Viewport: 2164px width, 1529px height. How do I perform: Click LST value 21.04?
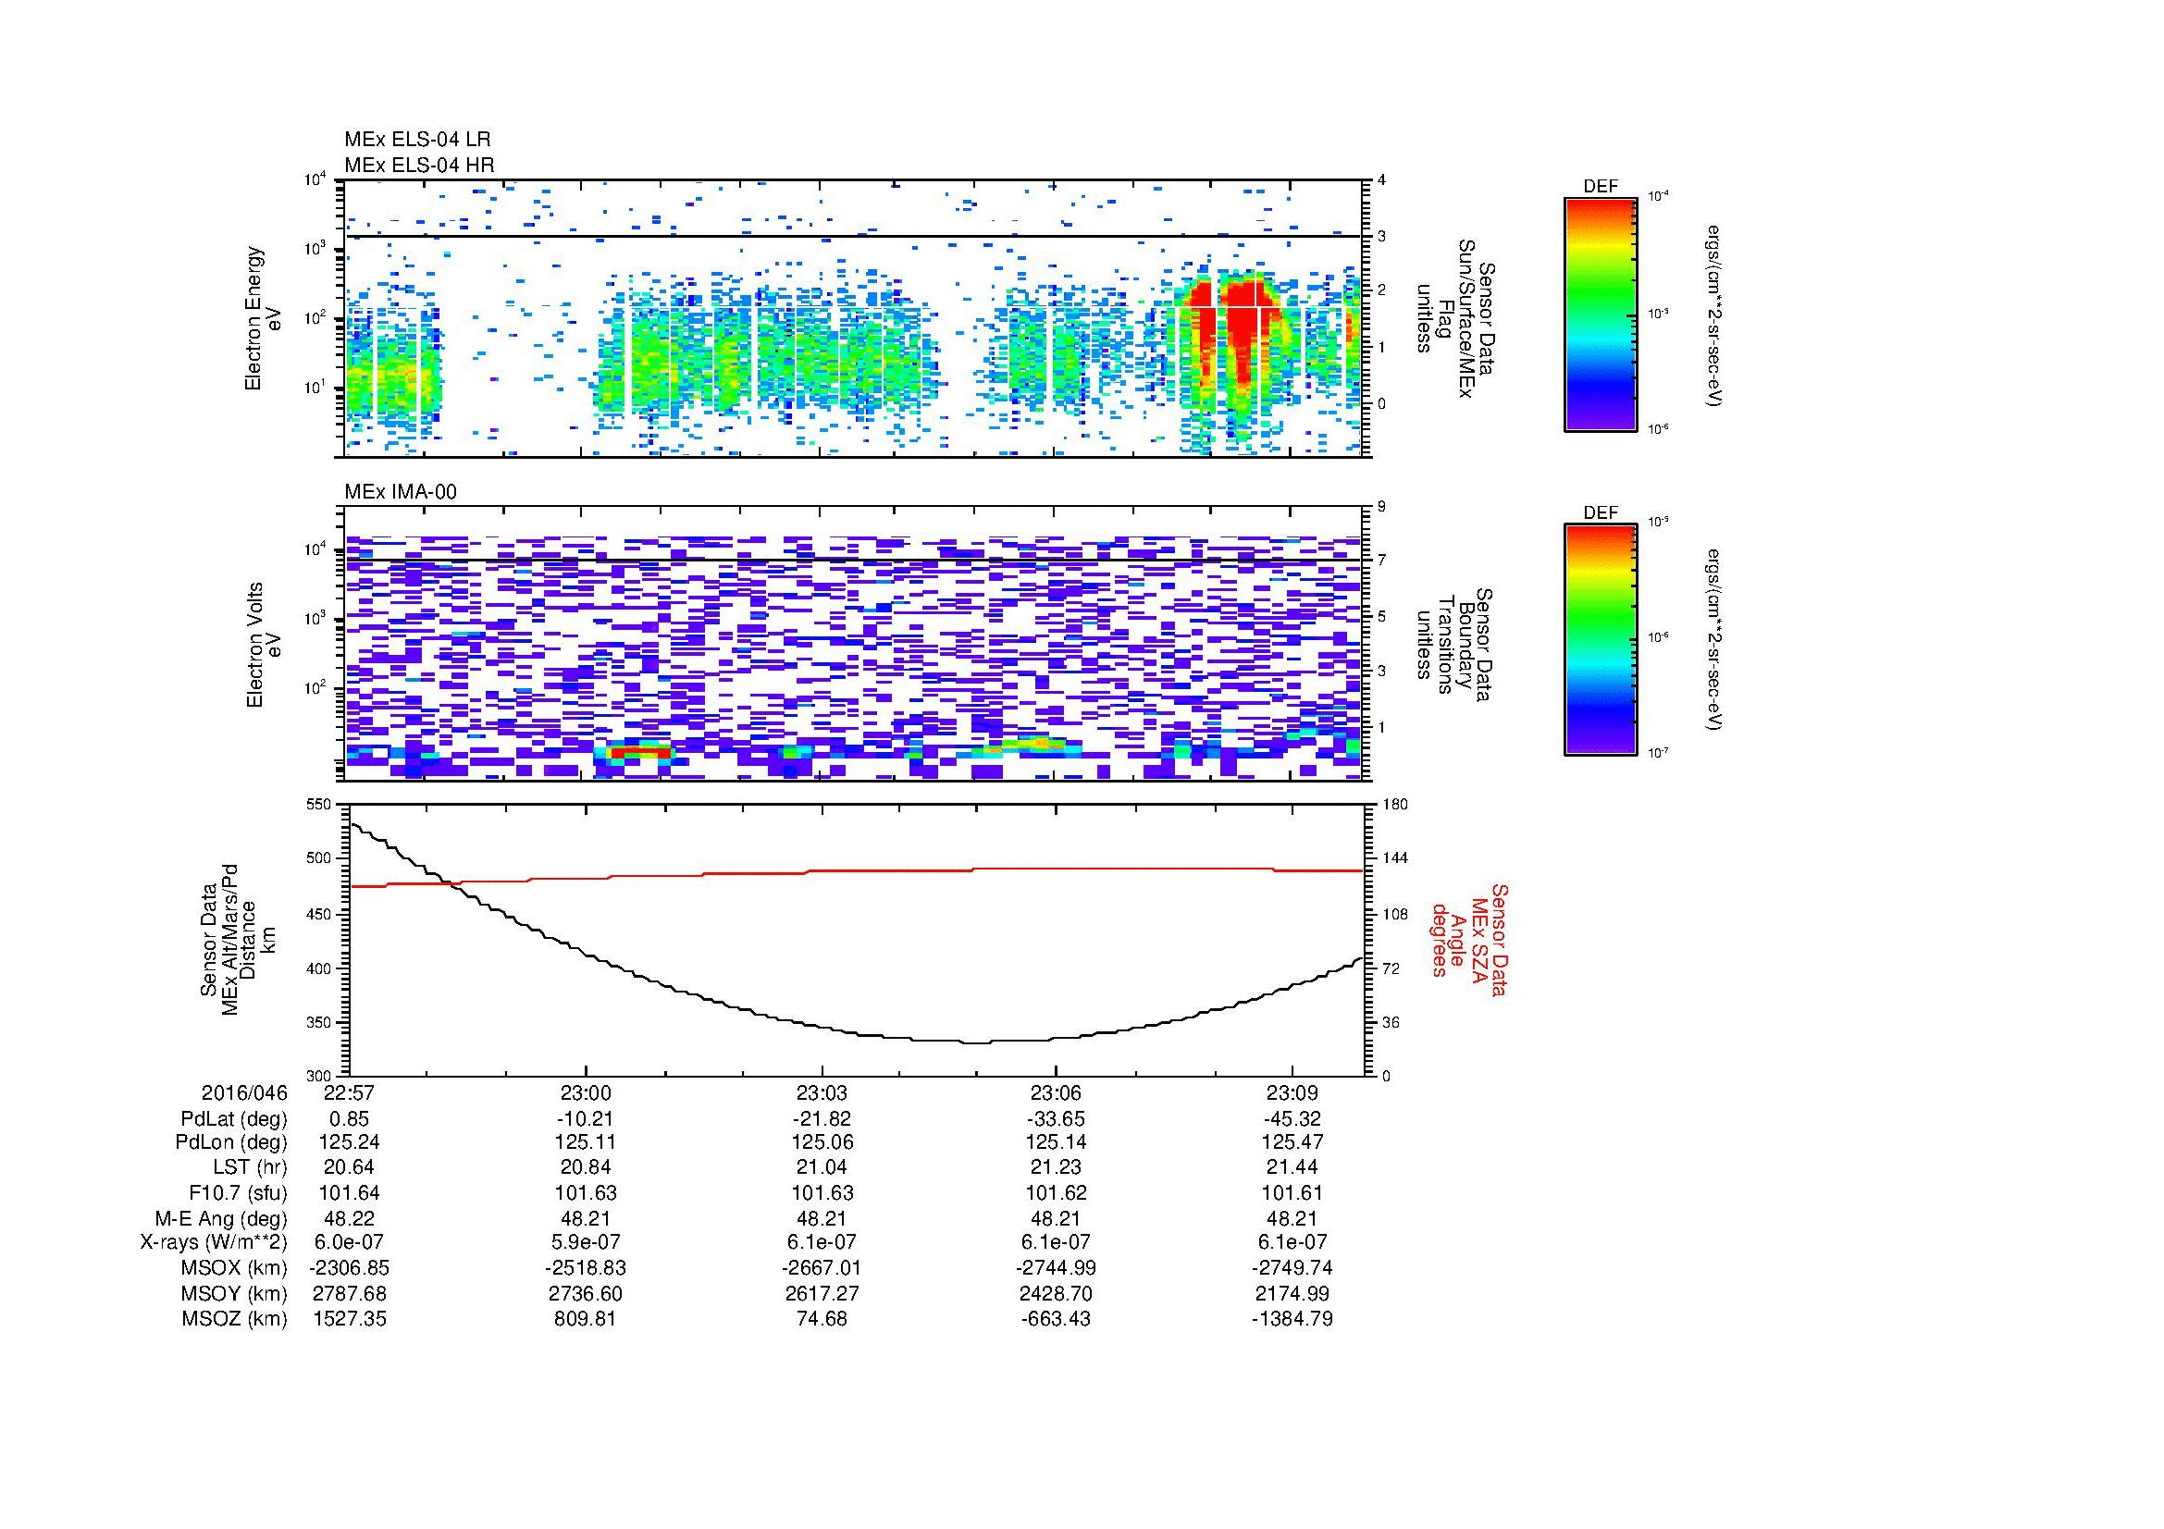click(821, 1167)
